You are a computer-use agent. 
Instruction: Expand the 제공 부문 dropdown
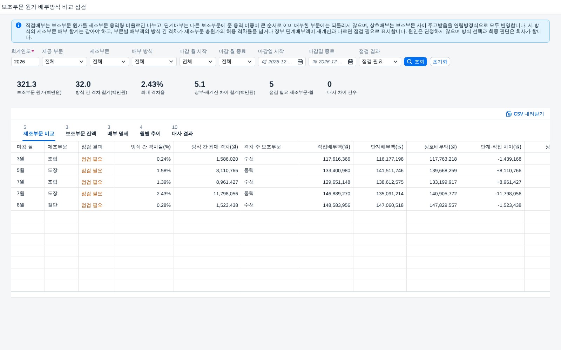pos(65,62)
